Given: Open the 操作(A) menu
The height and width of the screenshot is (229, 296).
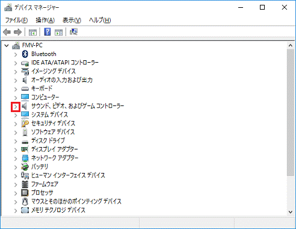Looking at the screenshot, I should point(45,20).
